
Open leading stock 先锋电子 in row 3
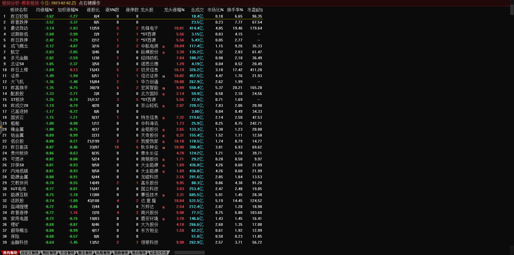tap(149, 28)
